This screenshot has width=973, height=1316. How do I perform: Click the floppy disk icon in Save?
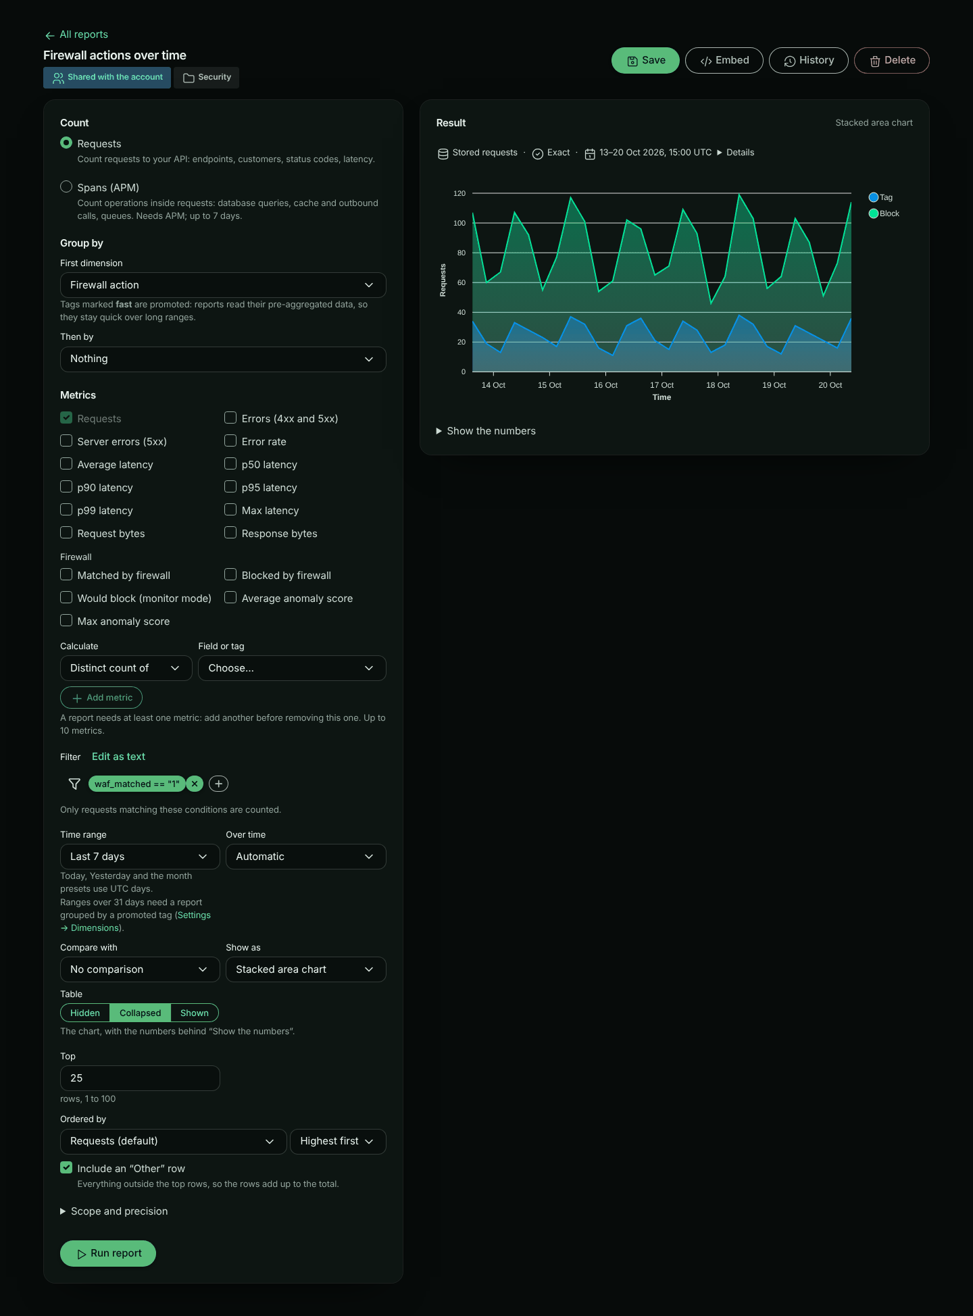click(x=632, y=61)
